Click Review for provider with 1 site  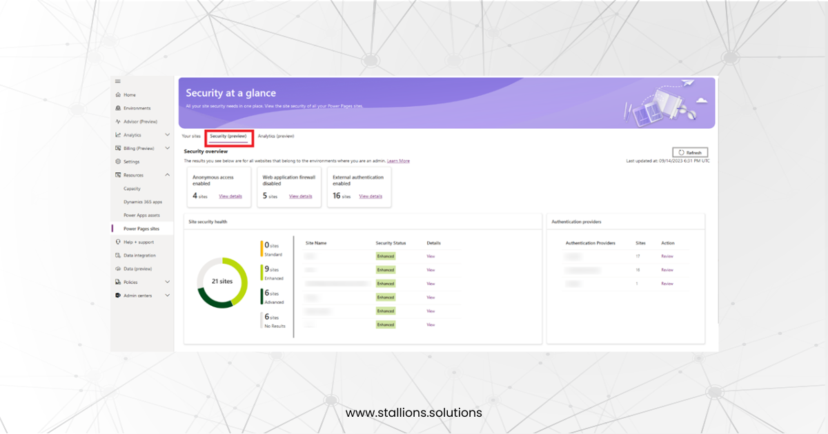tap(667, 284)
